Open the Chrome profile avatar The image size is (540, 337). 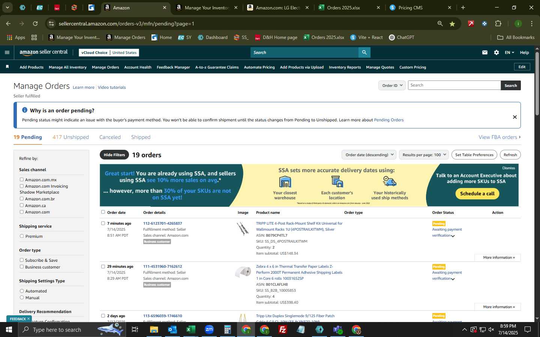(x=518, y=24)
